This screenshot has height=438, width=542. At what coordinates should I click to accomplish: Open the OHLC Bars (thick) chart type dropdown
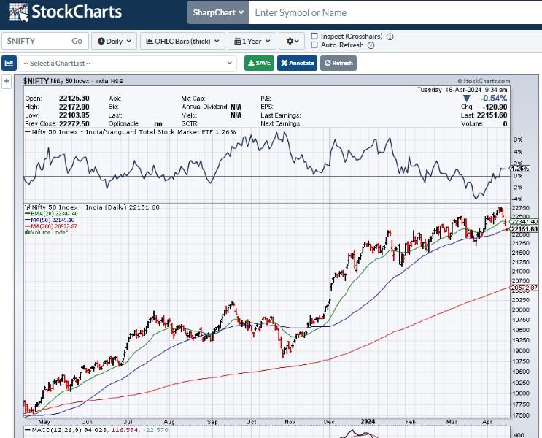click(183, 41)
